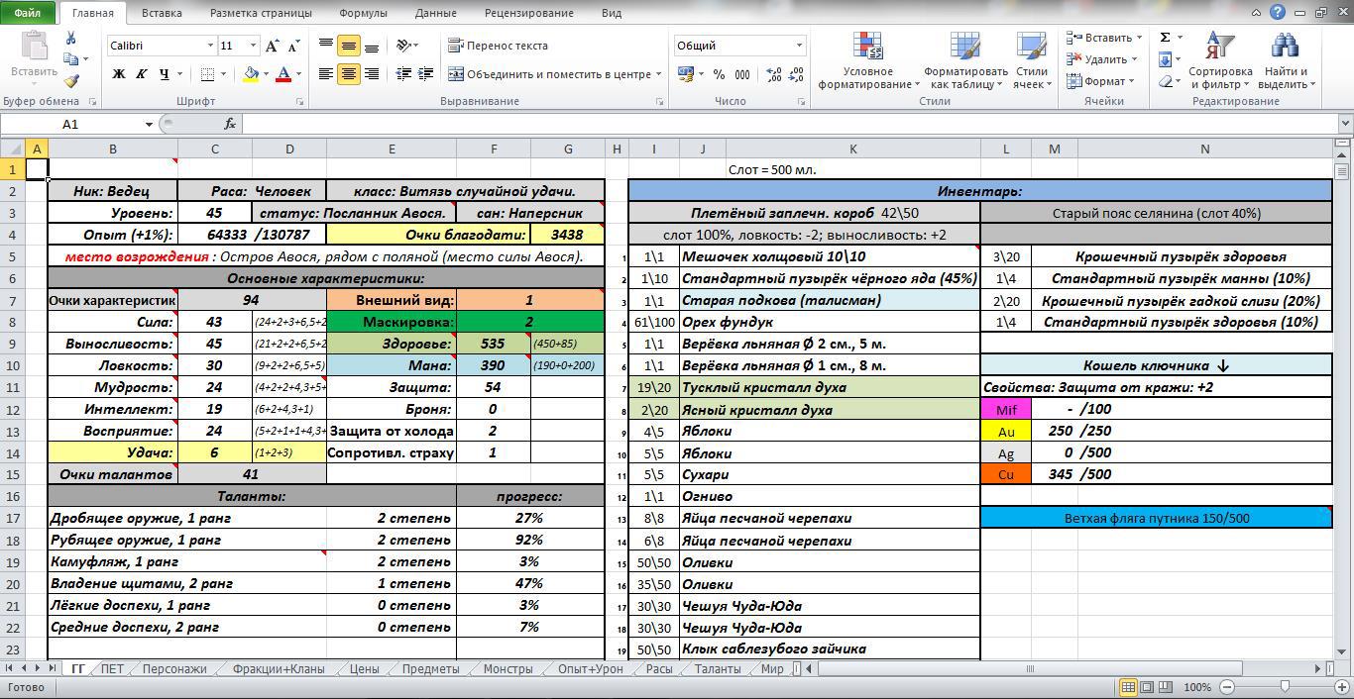Screen dimensions: 1354x699
Task: Toggle italic formatting (К)
Action: click(x=141, y=74)
